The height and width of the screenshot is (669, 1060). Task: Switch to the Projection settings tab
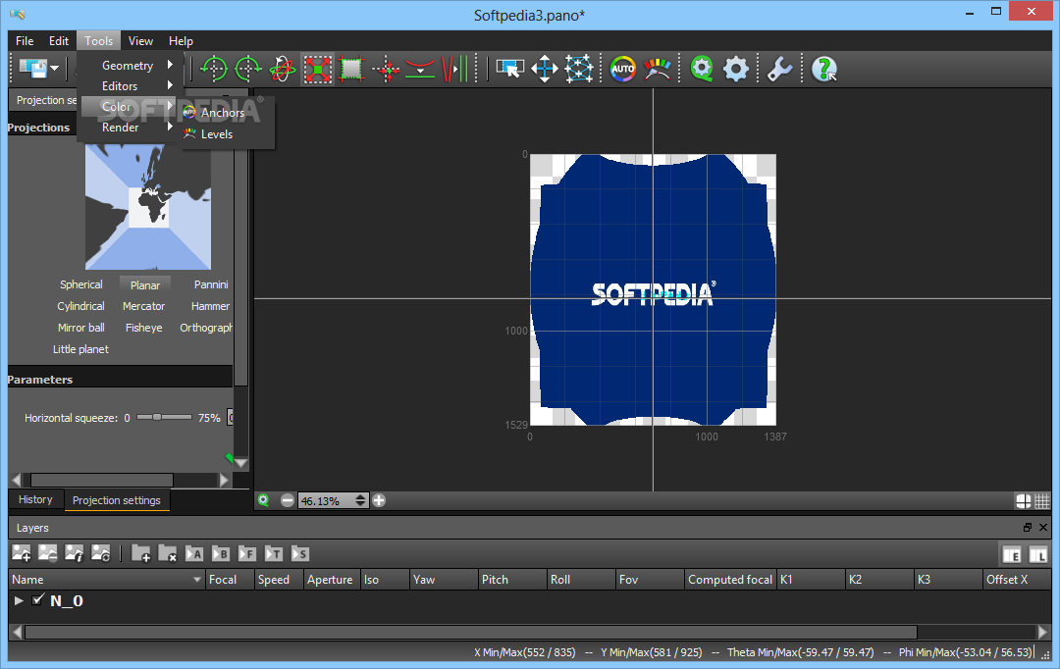(x=116, y=500)
